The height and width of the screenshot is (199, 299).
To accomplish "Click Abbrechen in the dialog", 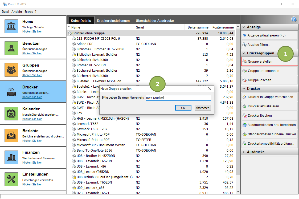I will pyautogui.click(x=203, y=108).
